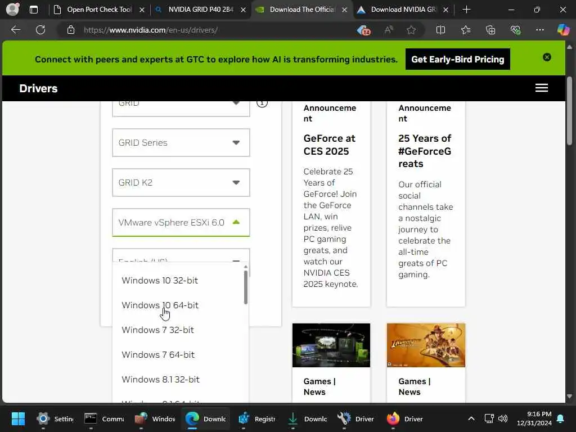Switch to the Download NVIDIA GRID tab

[x=403, y=10]
